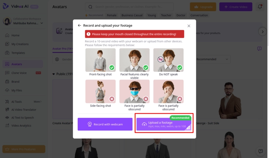Click Record with webcam button
Image resolution: width=269 pixels, height=158 pixels.
click(x=105, y=124)
